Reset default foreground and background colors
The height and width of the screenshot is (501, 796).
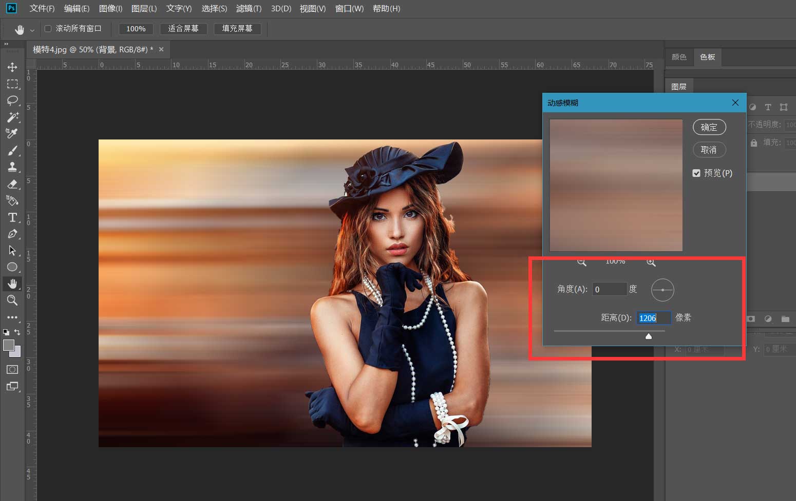6,332
